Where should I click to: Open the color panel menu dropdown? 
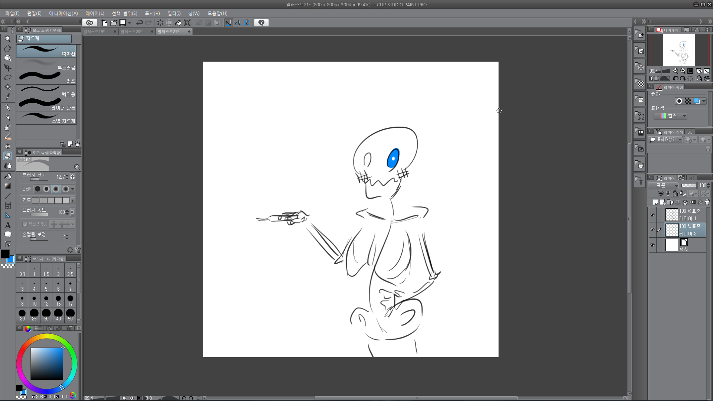click(79, 329)
